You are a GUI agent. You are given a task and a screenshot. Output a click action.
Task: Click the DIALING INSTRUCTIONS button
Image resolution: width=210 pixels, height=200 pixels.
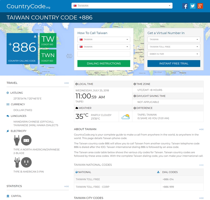click(x=104, y=64)
